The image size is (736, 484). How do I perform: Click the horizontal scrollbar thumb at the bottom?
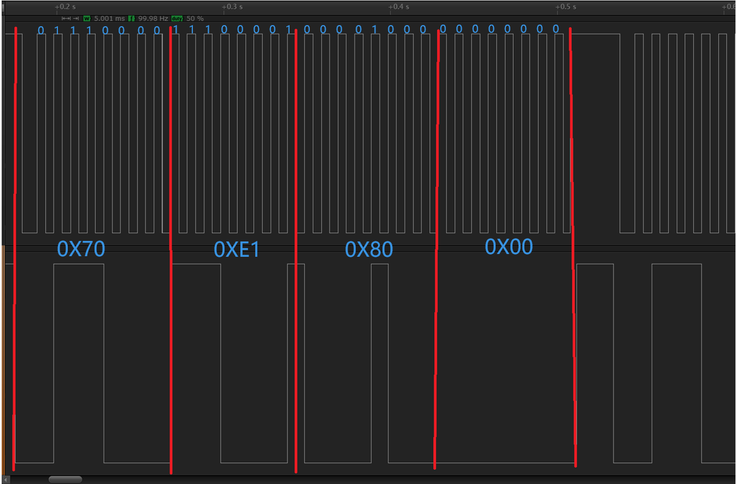(65, 480)
